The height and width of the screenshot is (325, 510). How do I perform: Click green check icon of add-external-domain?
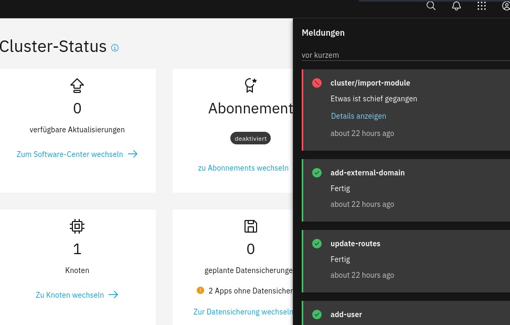(x=317, y=173)
